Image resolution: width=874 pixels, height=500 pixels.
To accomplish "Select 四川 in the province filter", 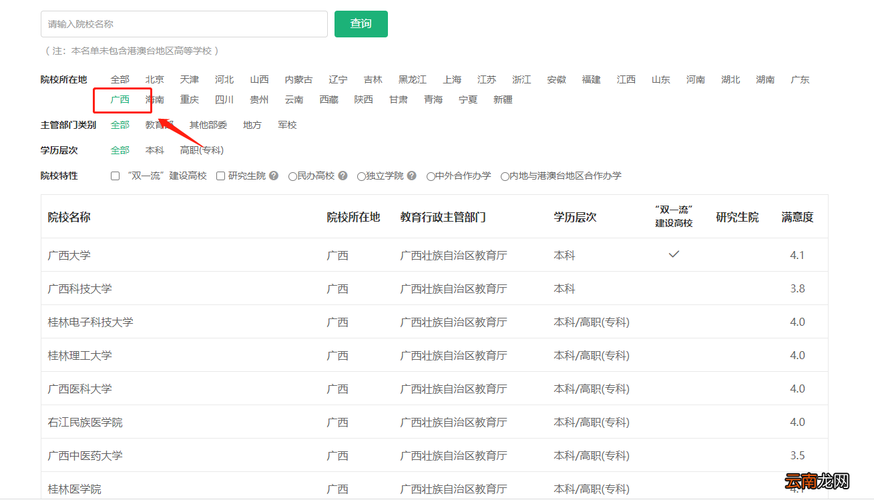I will point(224,99).
